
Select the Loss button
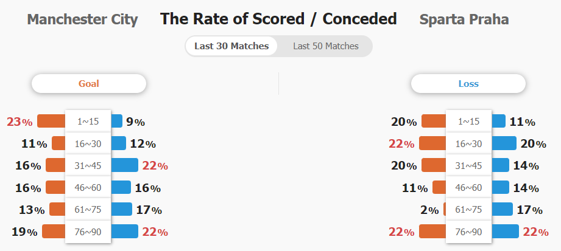pyautogui.click(x=468, y=83)
